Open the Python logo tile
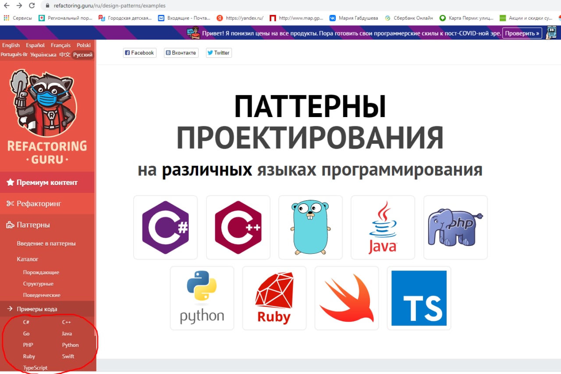 202,298
